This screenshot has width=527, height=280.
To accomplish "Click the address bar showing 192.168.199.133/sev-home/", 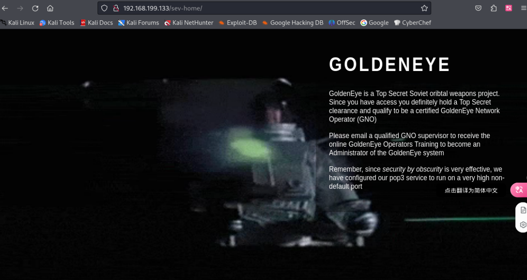I will tap(260, 8).
